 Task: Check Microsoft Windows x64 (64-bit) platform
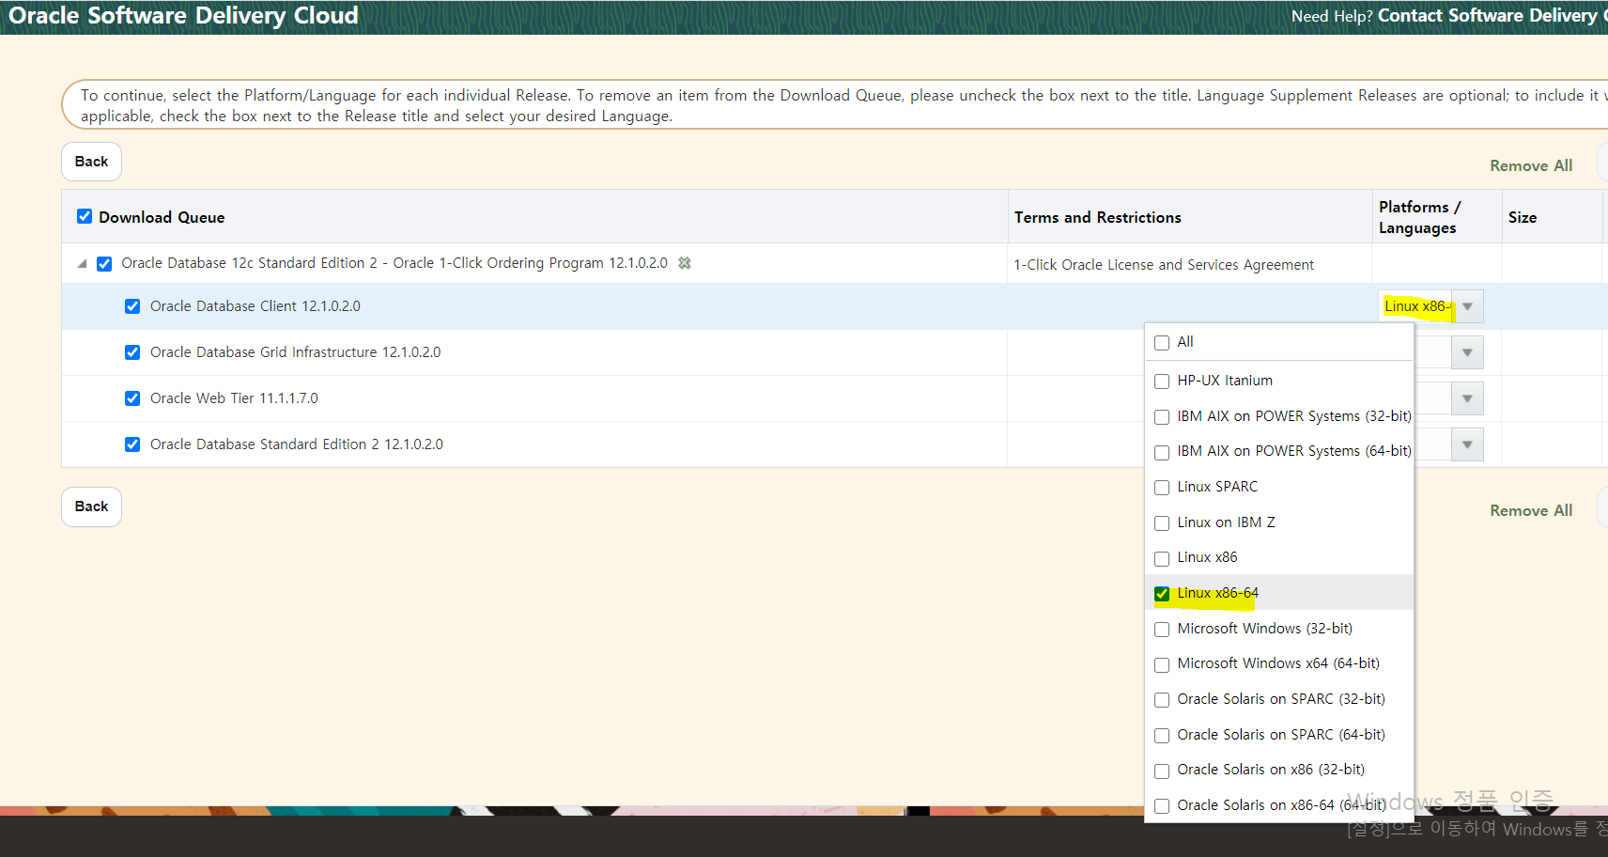1162,664
